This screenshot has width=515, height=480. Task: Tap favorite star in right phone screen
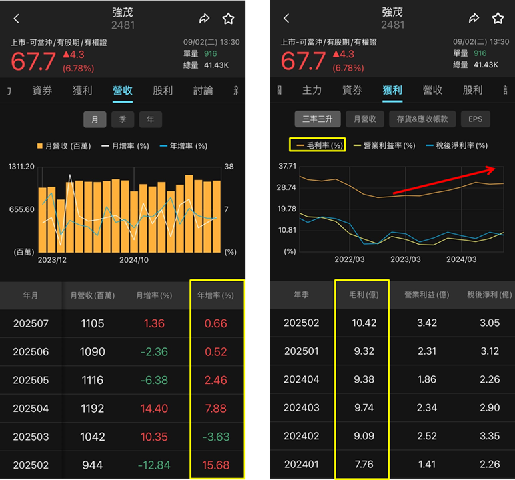(498, 18)
